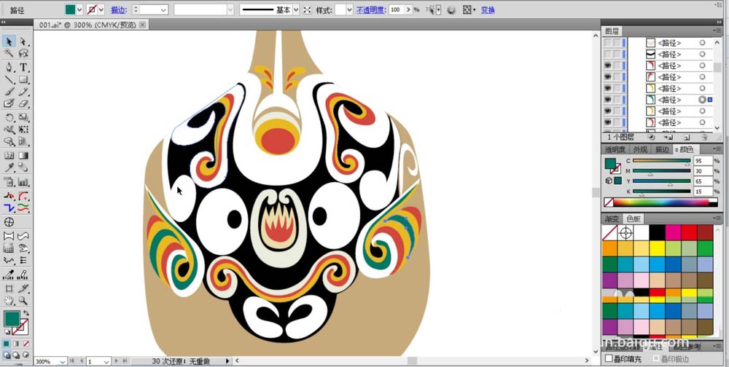The height and width of the screenshot is (367, 729).
Task: Select the Zoom magnifier tool
Action: pos(23,300)
